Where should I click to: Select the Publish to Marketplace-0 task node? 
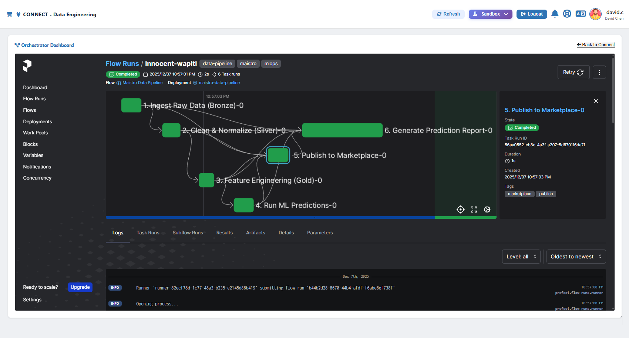click(278, 155)
